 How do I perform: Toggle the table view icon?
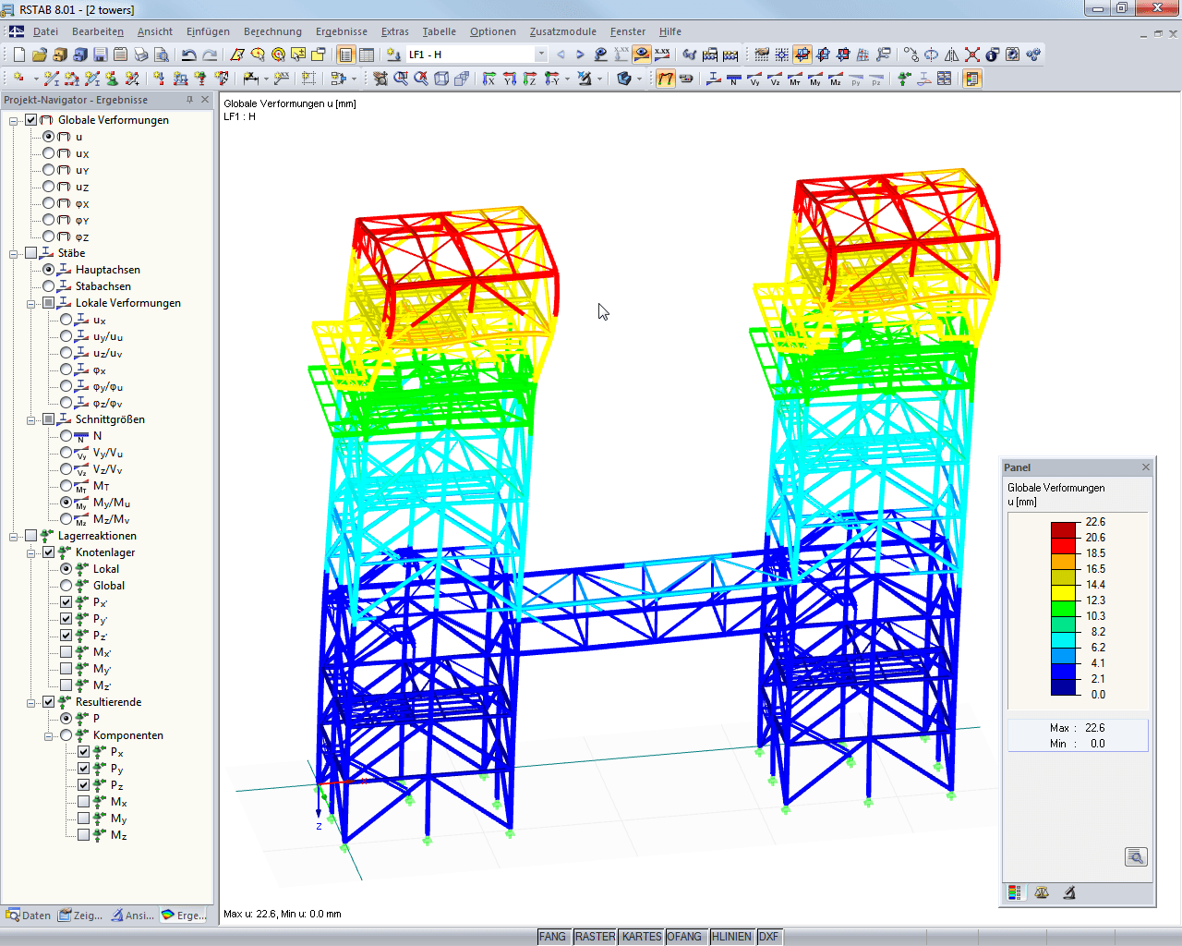click(367, 55)
